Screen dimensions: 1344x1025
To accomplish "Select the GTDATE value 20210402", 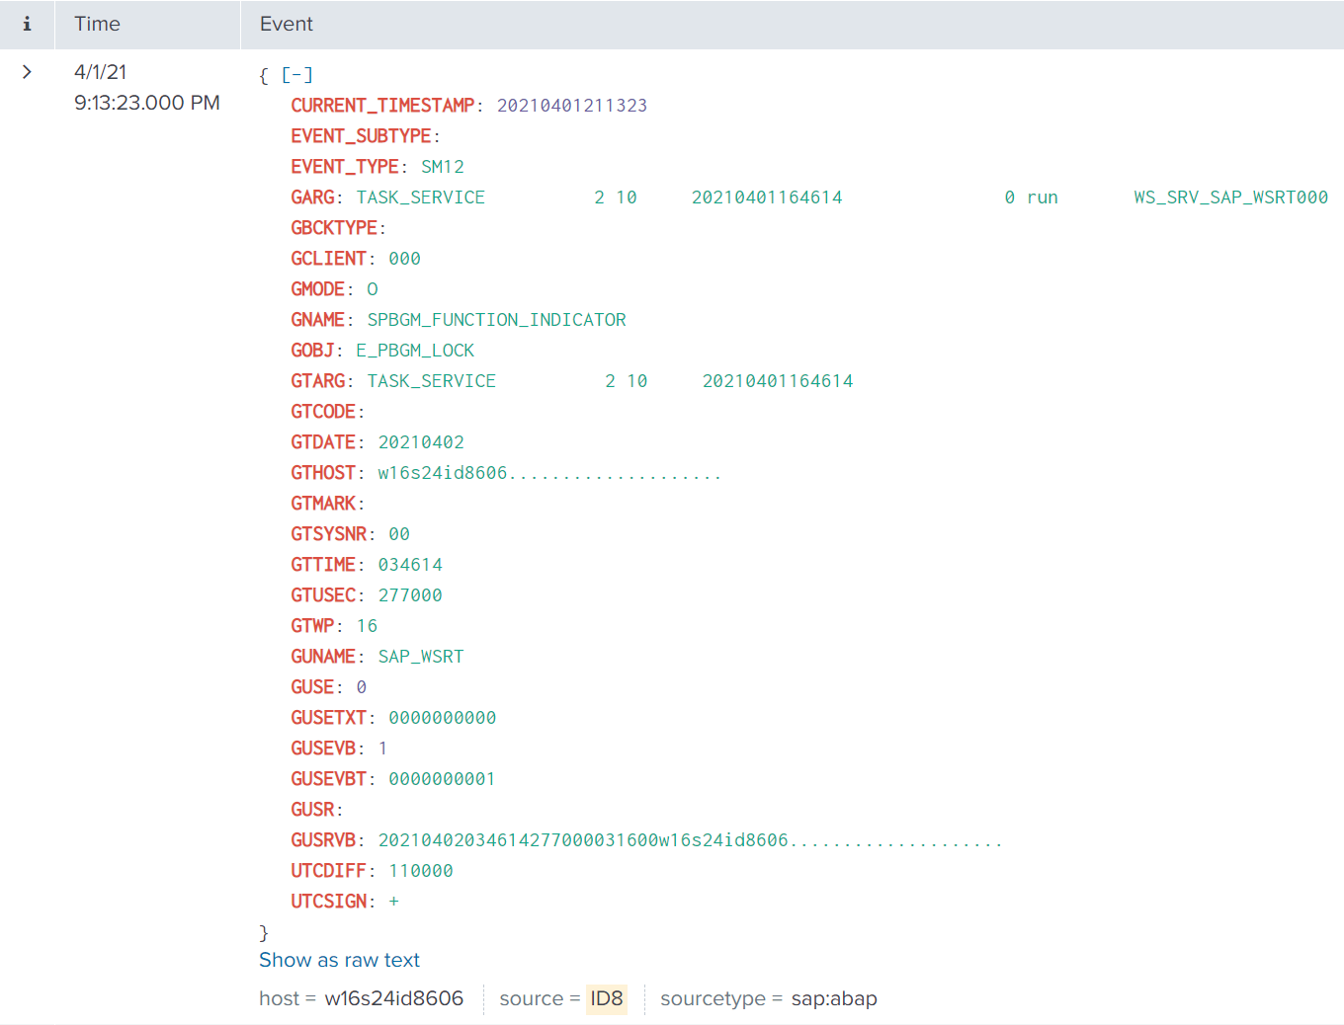I will coord(420,442).
